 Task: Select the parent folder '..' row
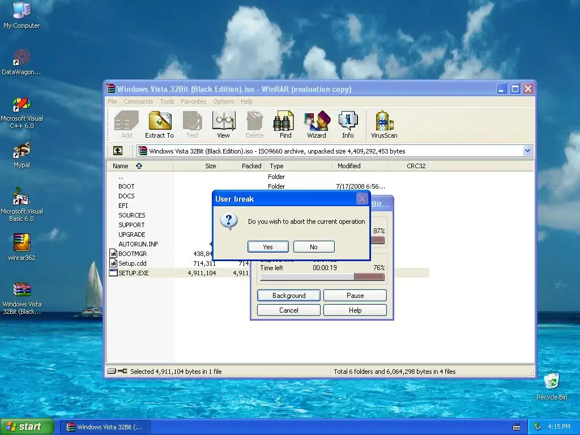point(268,177)
